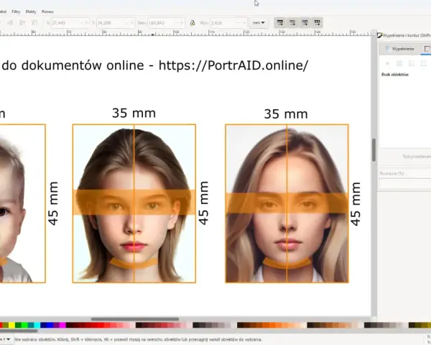The image size is (431, 345).
Task: Pick the blue palette swatch
Action: click(x=50, y=325)
